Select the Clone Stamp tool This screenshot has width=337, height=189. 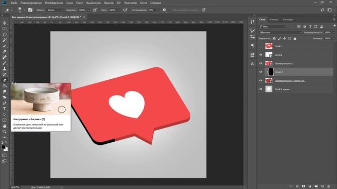click(x=4, y=69)
